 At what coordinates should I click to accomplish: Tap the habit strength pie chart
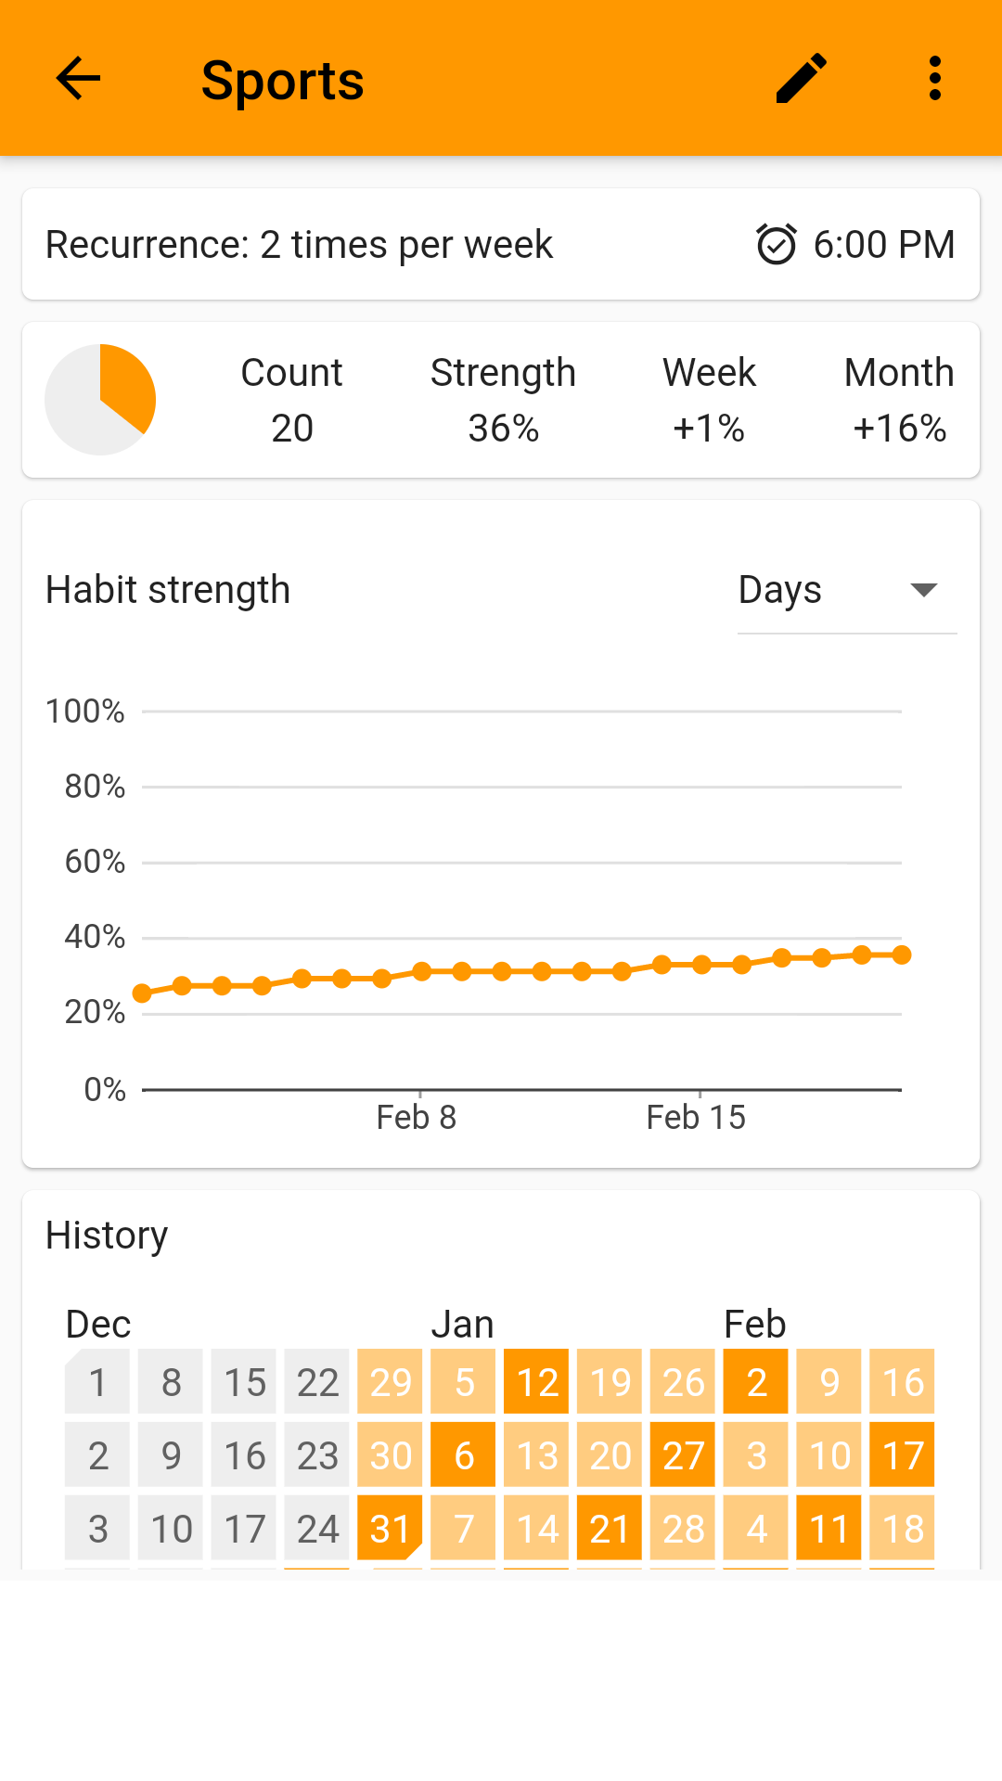tap(100, 400)
